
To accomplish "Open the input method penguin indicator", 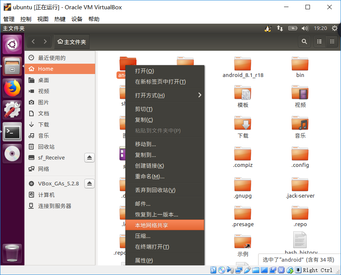I will click(268, 28).
